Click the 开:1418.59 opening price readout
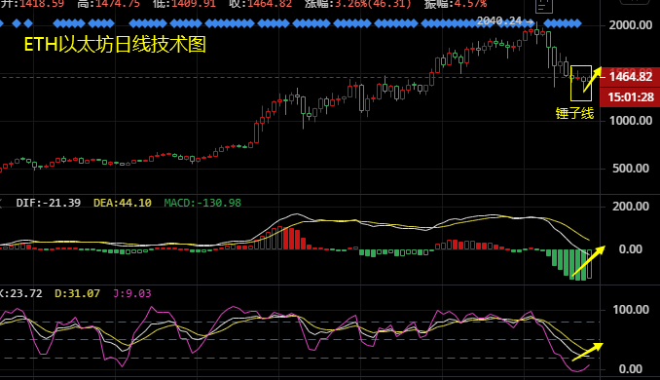The height and width of the screenshot is (380, 660). click(32, 4)
